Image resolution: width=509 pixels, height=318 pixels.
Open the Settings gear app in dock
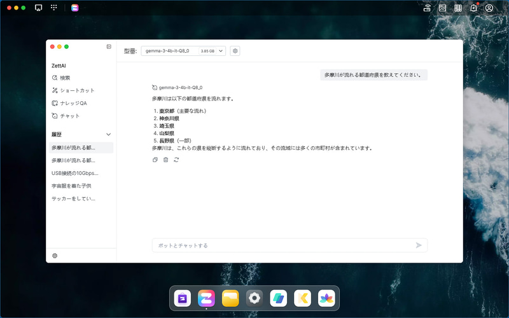tap(254, 298)
